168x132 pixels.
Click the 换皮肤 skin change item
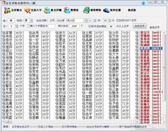coord(132,10)
